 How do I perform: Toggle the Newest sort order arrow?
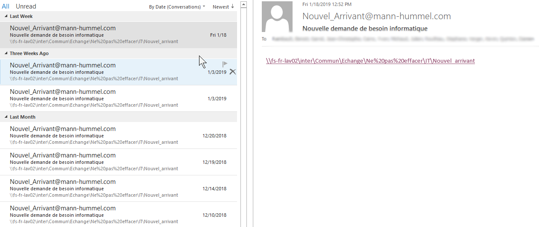[223, 7]
